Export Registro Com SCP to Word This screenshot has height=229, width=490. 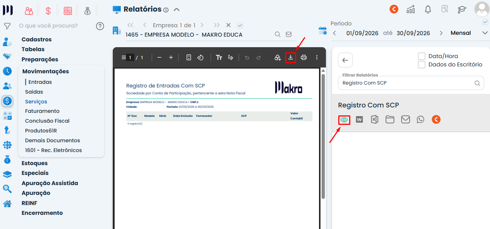[x=359, y=119]
